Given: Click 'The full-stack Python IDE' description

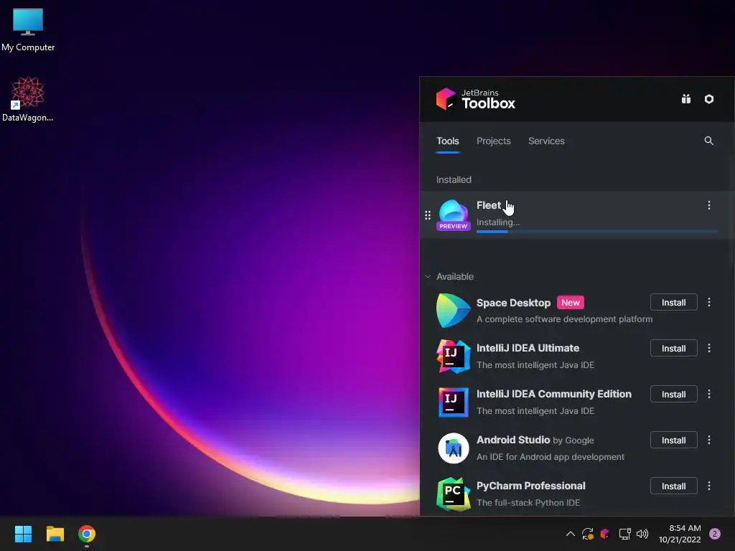Looking at the screenshot, I should click(x=528, y=503).
